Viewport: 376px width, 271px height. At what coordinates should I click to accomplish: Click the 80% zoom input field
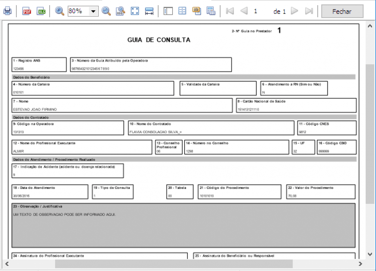point(79,11)
